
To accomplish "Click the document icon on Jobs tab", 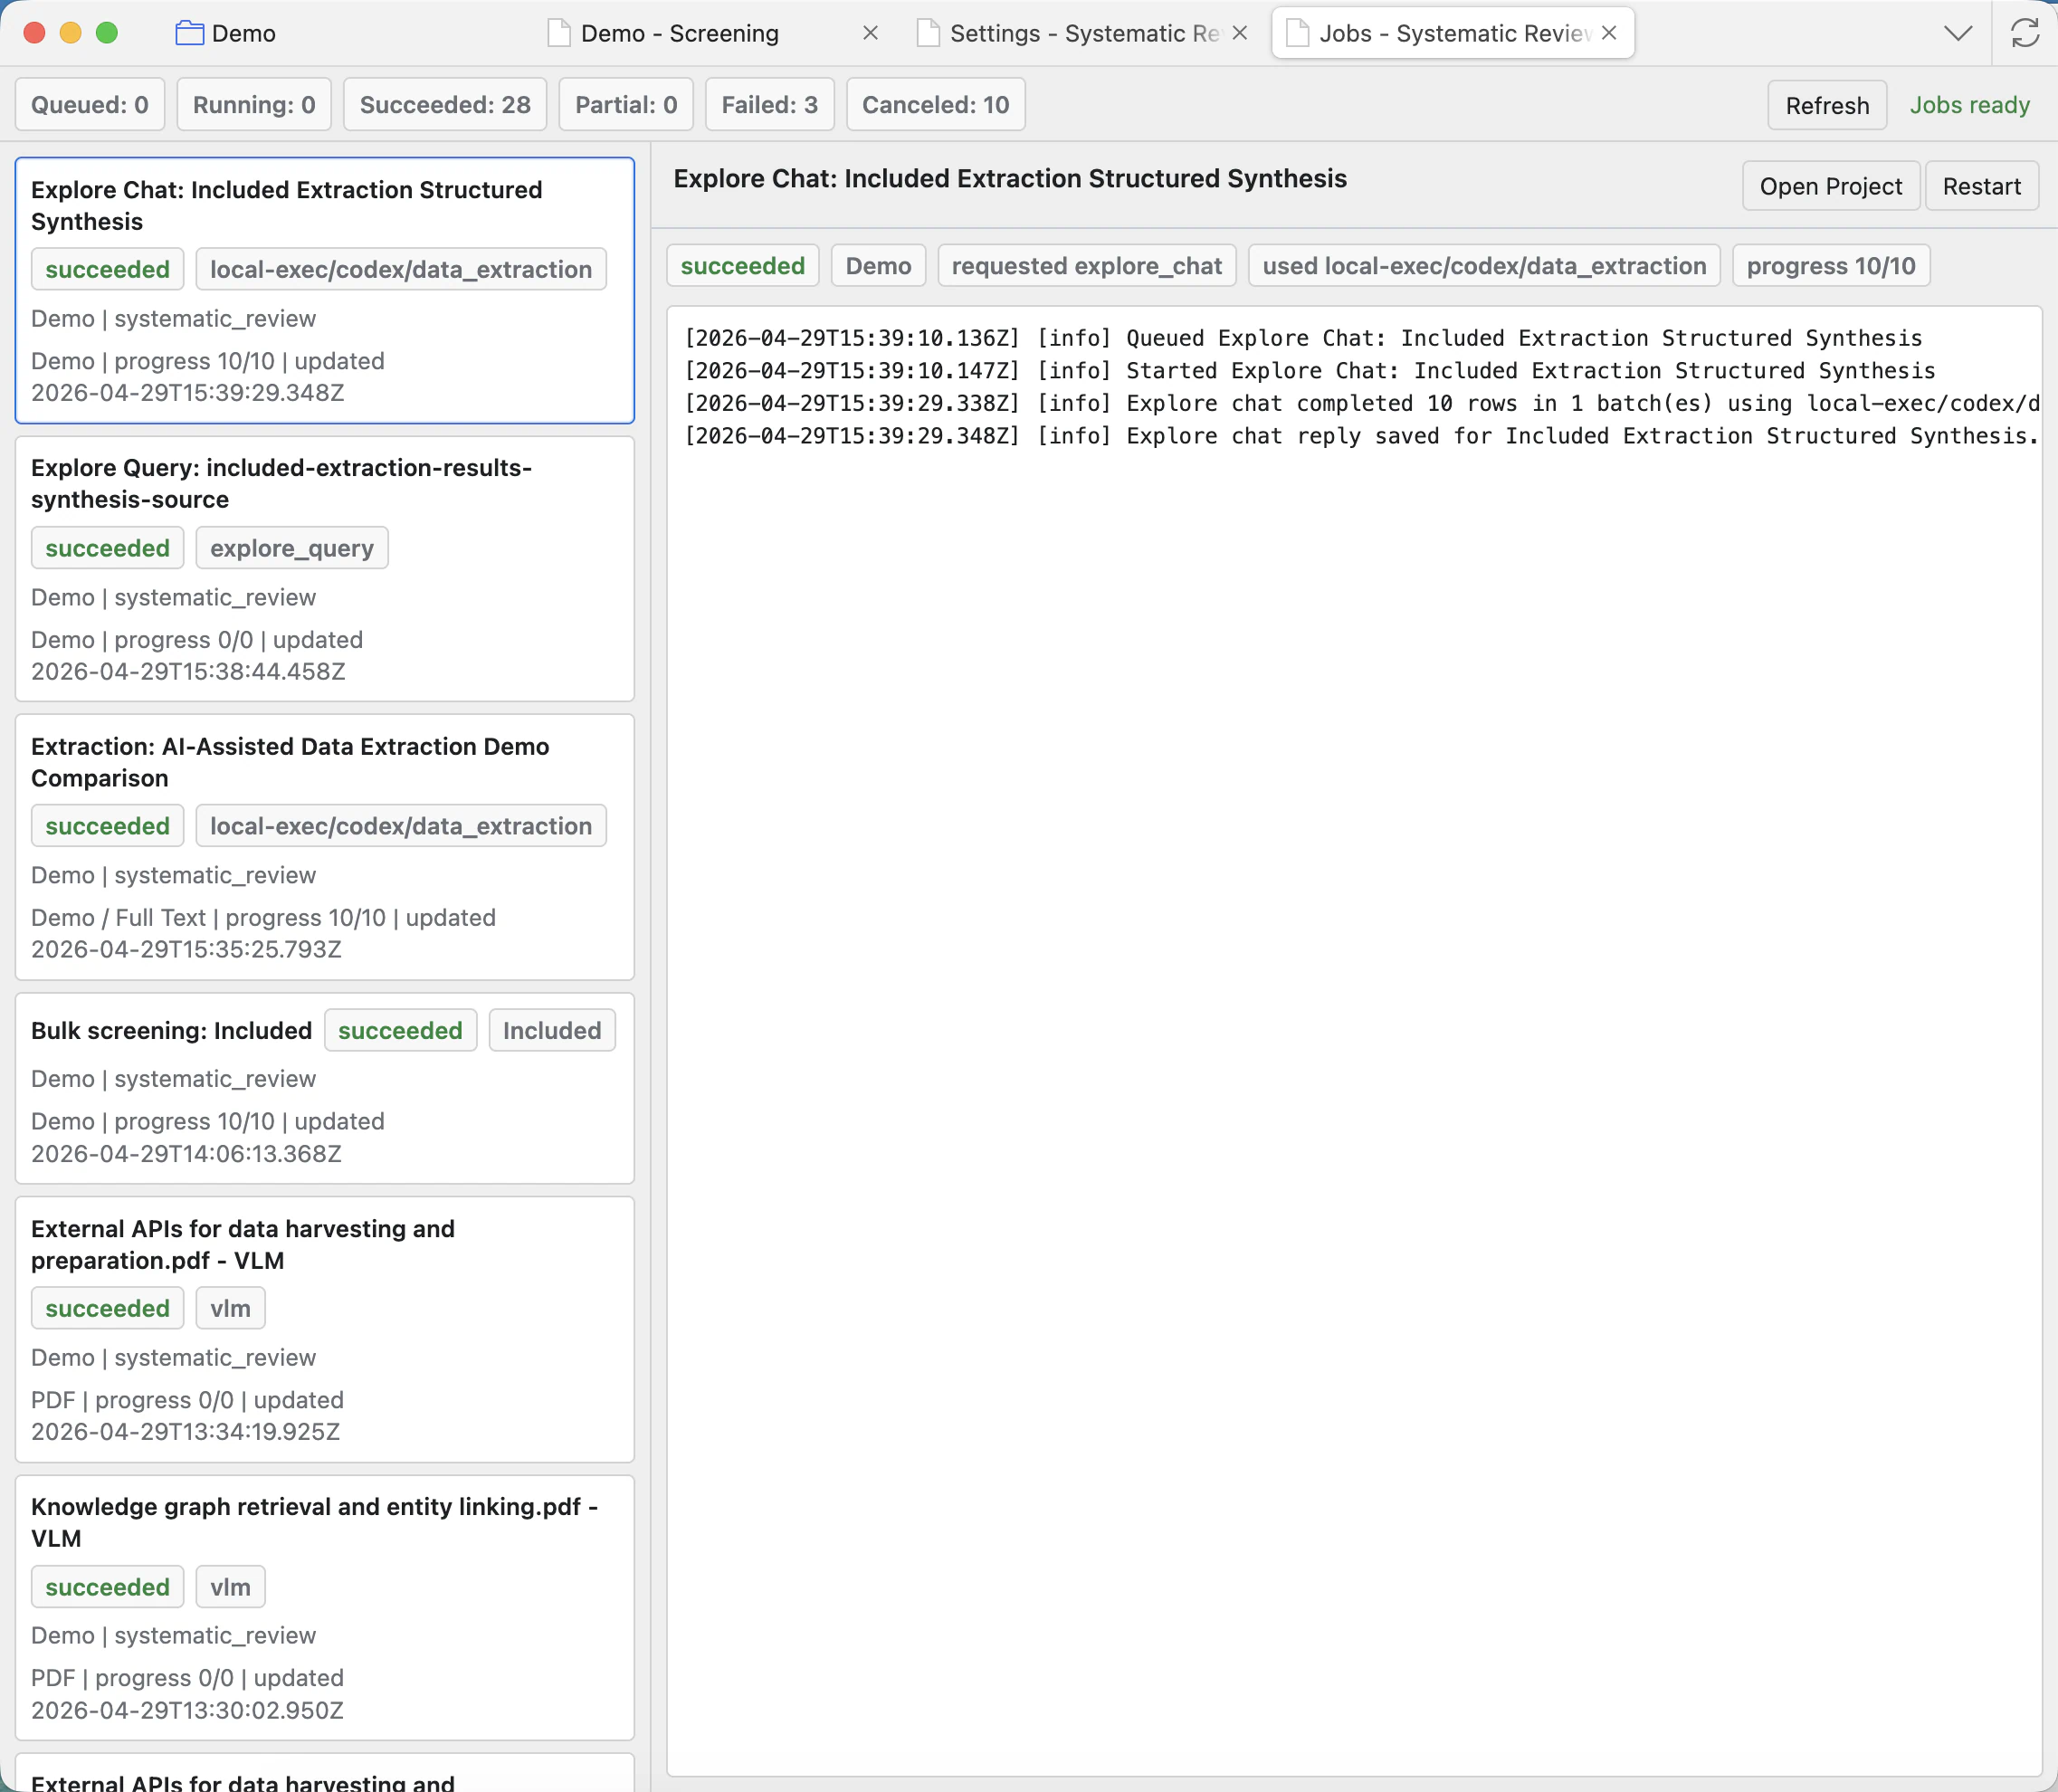I will 1297,33.
